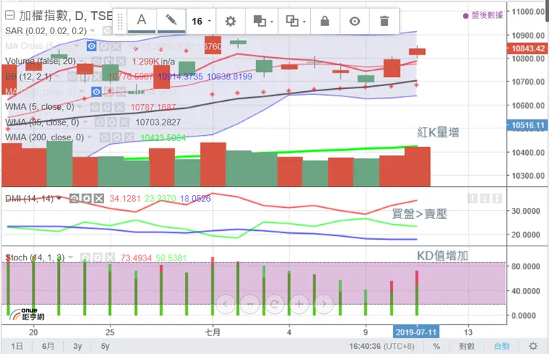This screenshot has height=354, width=549.
Task: Open settings gear for WMA (5, close, 0)
Action: 107,107
